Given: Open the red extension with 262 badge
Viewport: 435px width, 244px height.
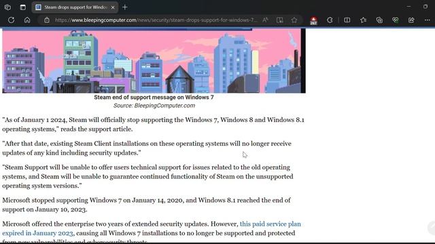Looking at the screenshot, I should click(313, 20).
